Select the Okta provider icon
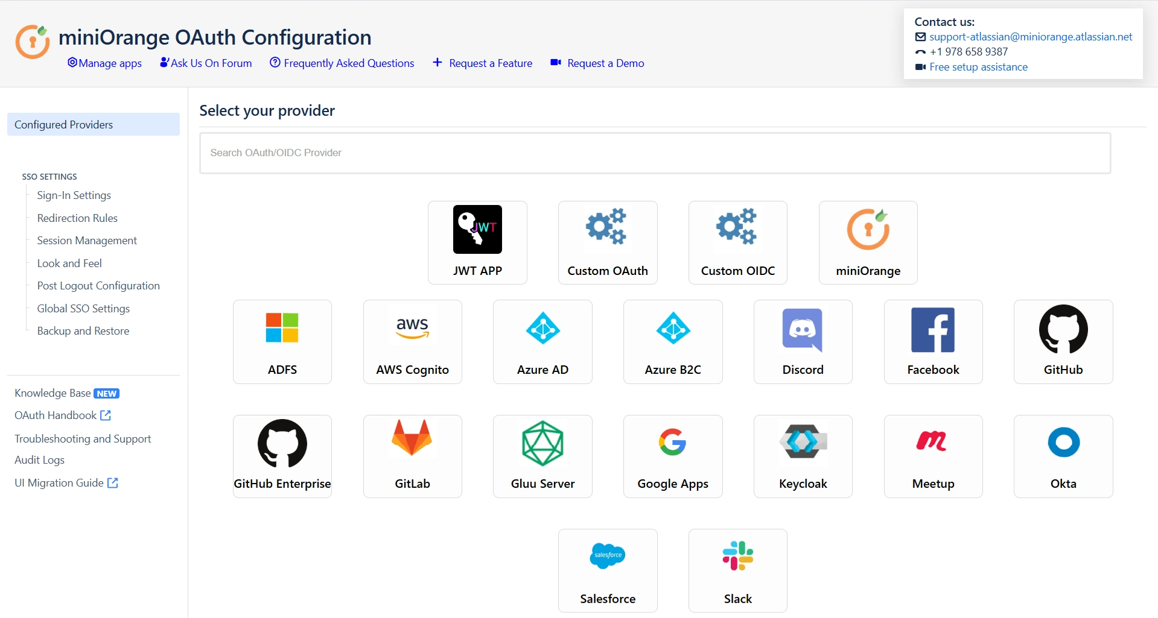This screenshot has width=1158, height=618. pos(1063,443)
